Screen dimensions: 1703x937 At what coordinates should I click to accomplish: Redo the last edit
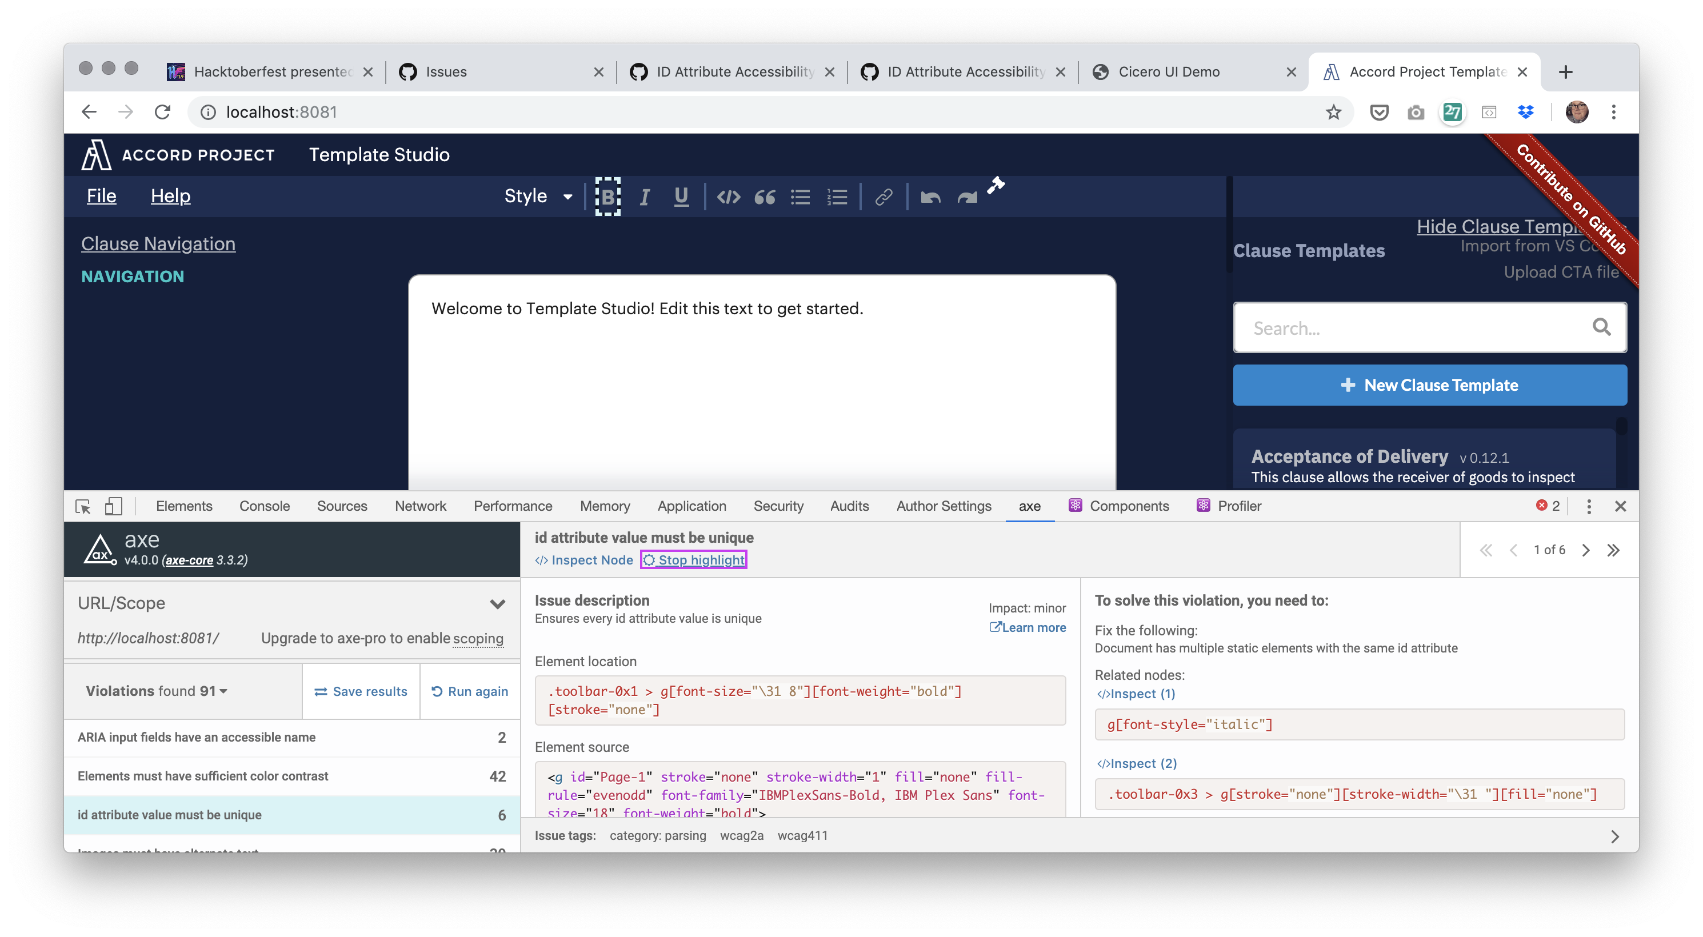[x=966, y=196]
